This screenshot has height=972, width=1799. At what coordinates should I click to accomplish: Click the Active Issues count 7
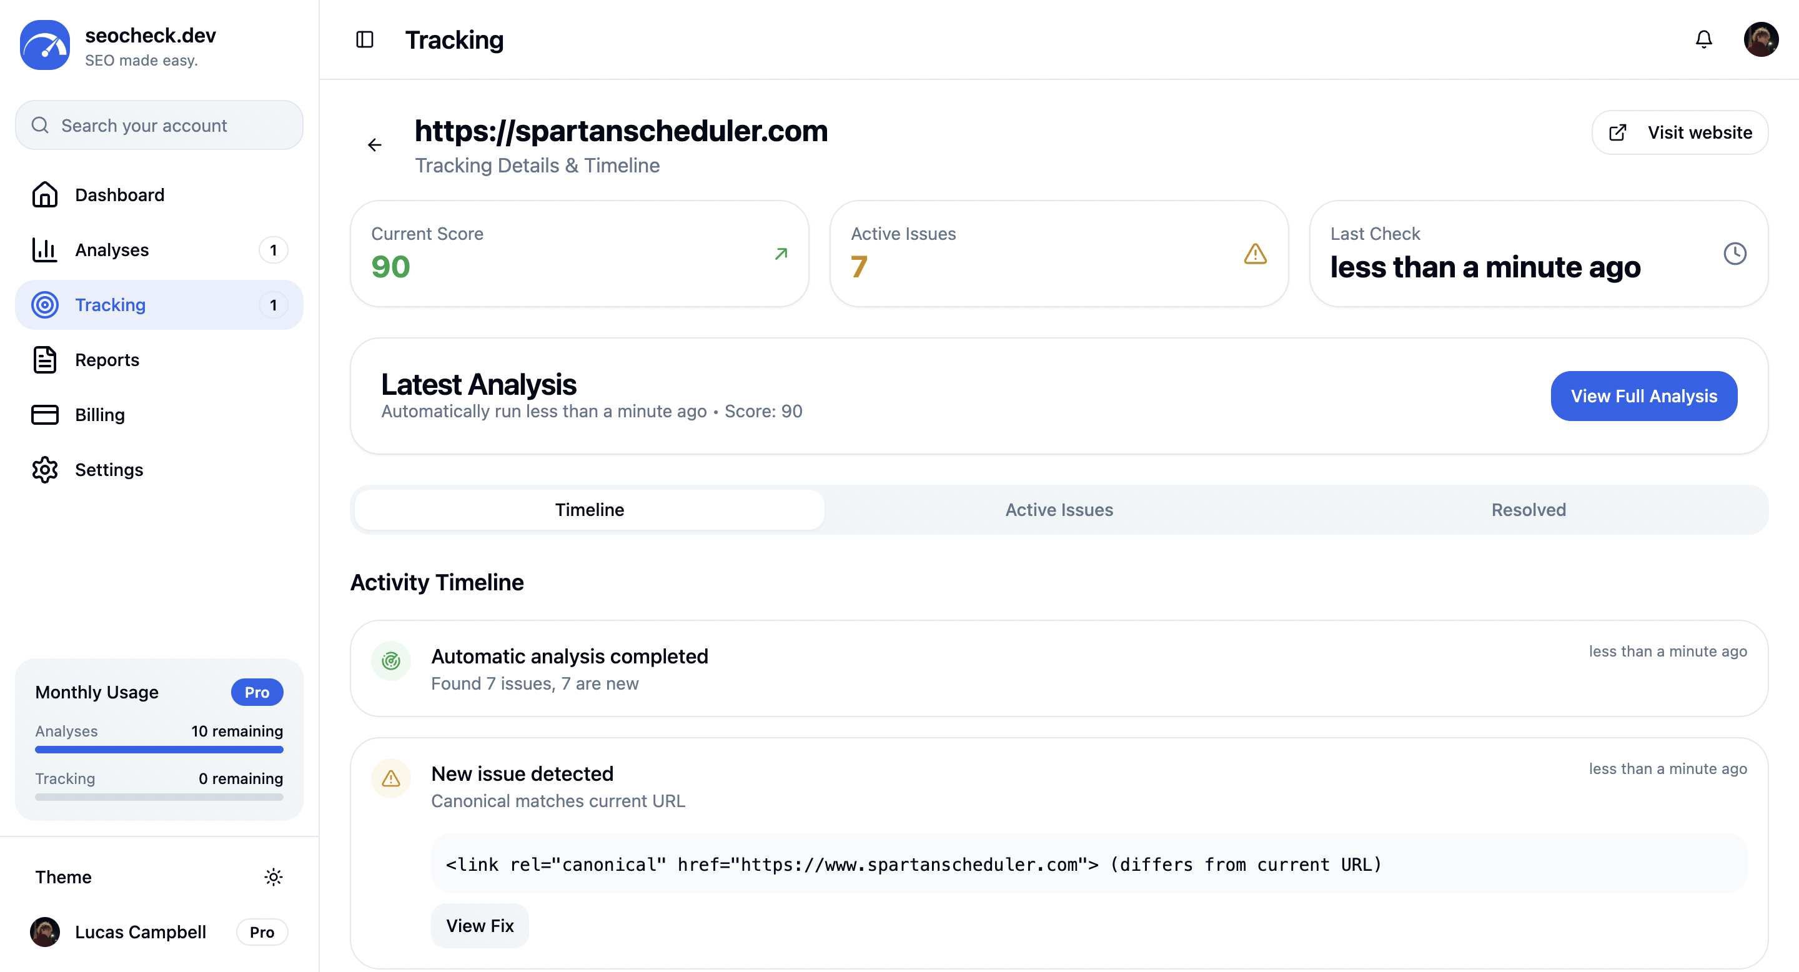(859, 267)
